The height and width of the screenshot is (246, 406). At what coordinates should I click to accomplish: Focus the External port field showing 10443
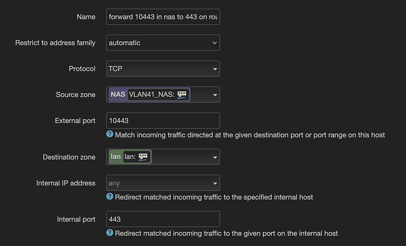pos(163,120)
